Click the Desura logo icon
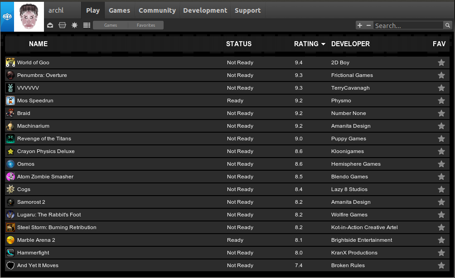Viewport: 455px width, 278px height. point(7,17)
